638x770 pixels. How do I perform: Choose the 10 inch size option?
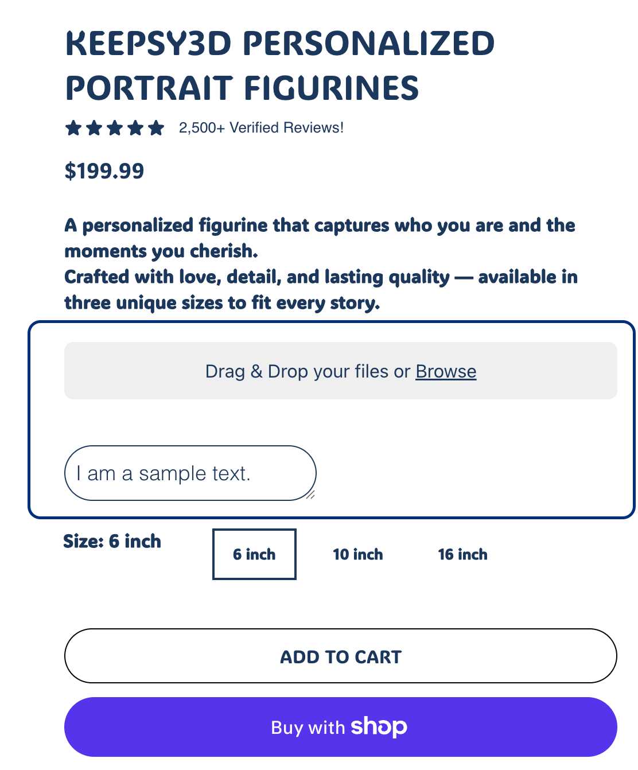click(x=358, y=554)
